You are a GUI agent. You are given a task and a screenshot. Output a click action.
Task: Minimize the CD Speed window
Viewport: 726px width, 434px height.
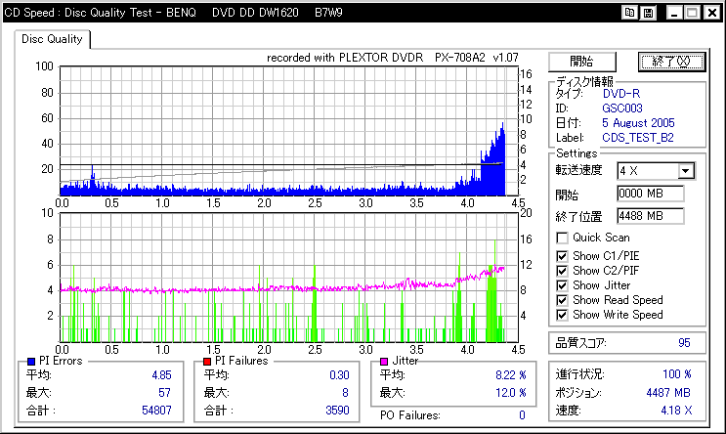674,13
